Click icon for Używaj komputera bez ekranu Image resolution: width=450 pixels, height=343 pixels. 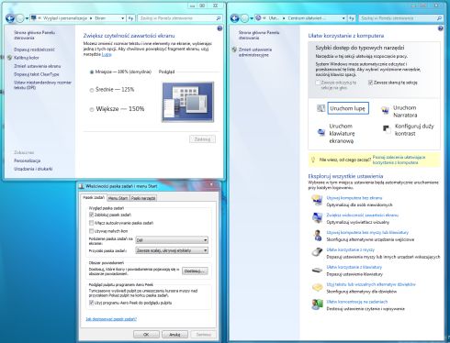[317, 200]
